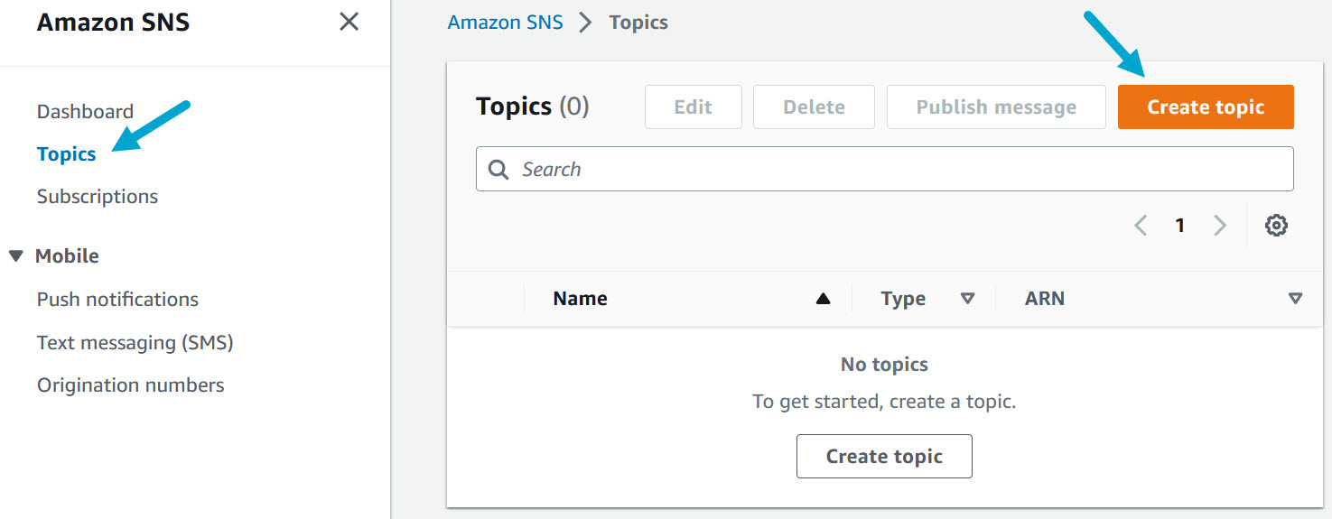Image resolution: width=1332 pixels, height=519 pixels.
Task: Select Topics in the sidebar navigation
Action: [x=66, y=154]
